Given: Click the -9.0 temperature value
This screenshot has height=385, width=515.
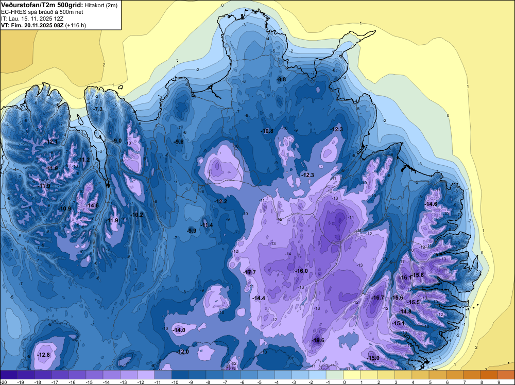Looking at the screenshot, I should [117, 141].
